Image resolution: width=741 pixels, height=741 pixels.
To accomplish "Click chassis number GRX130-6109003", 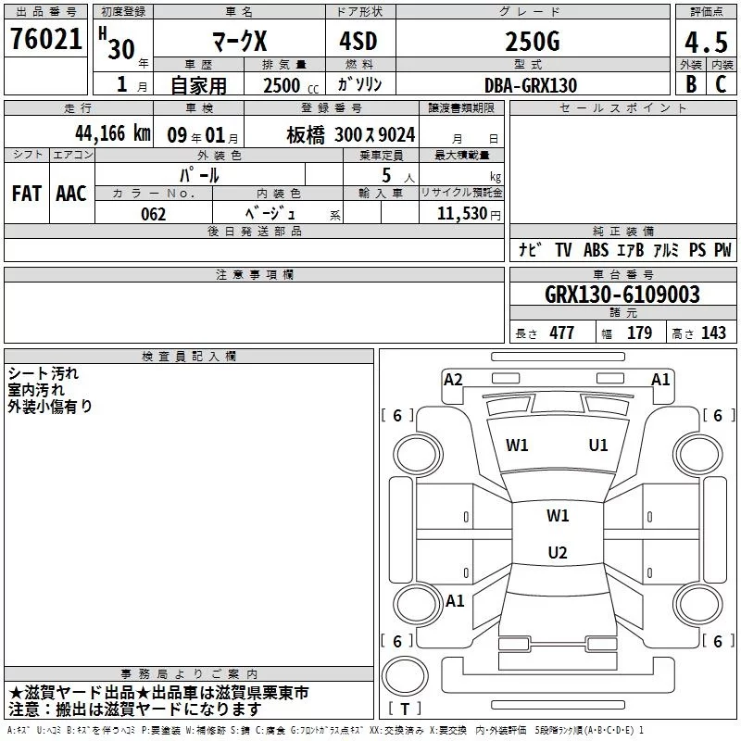I will [622, 295].
